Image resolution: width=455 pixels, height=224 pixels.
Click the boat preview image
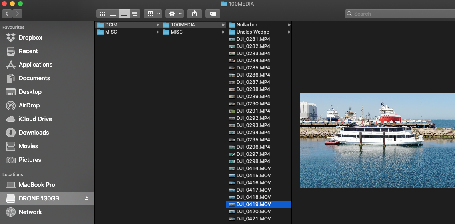click(377, 141)
